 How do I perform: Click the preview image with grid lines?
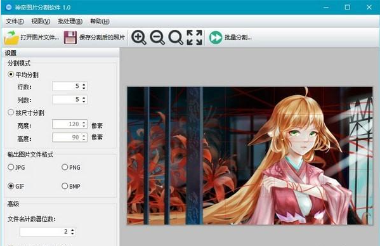250,156
